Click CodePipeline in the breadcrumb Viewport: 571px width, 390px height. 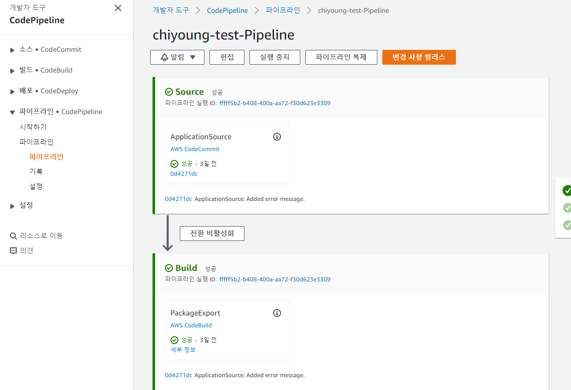click(x=227, y=10)
